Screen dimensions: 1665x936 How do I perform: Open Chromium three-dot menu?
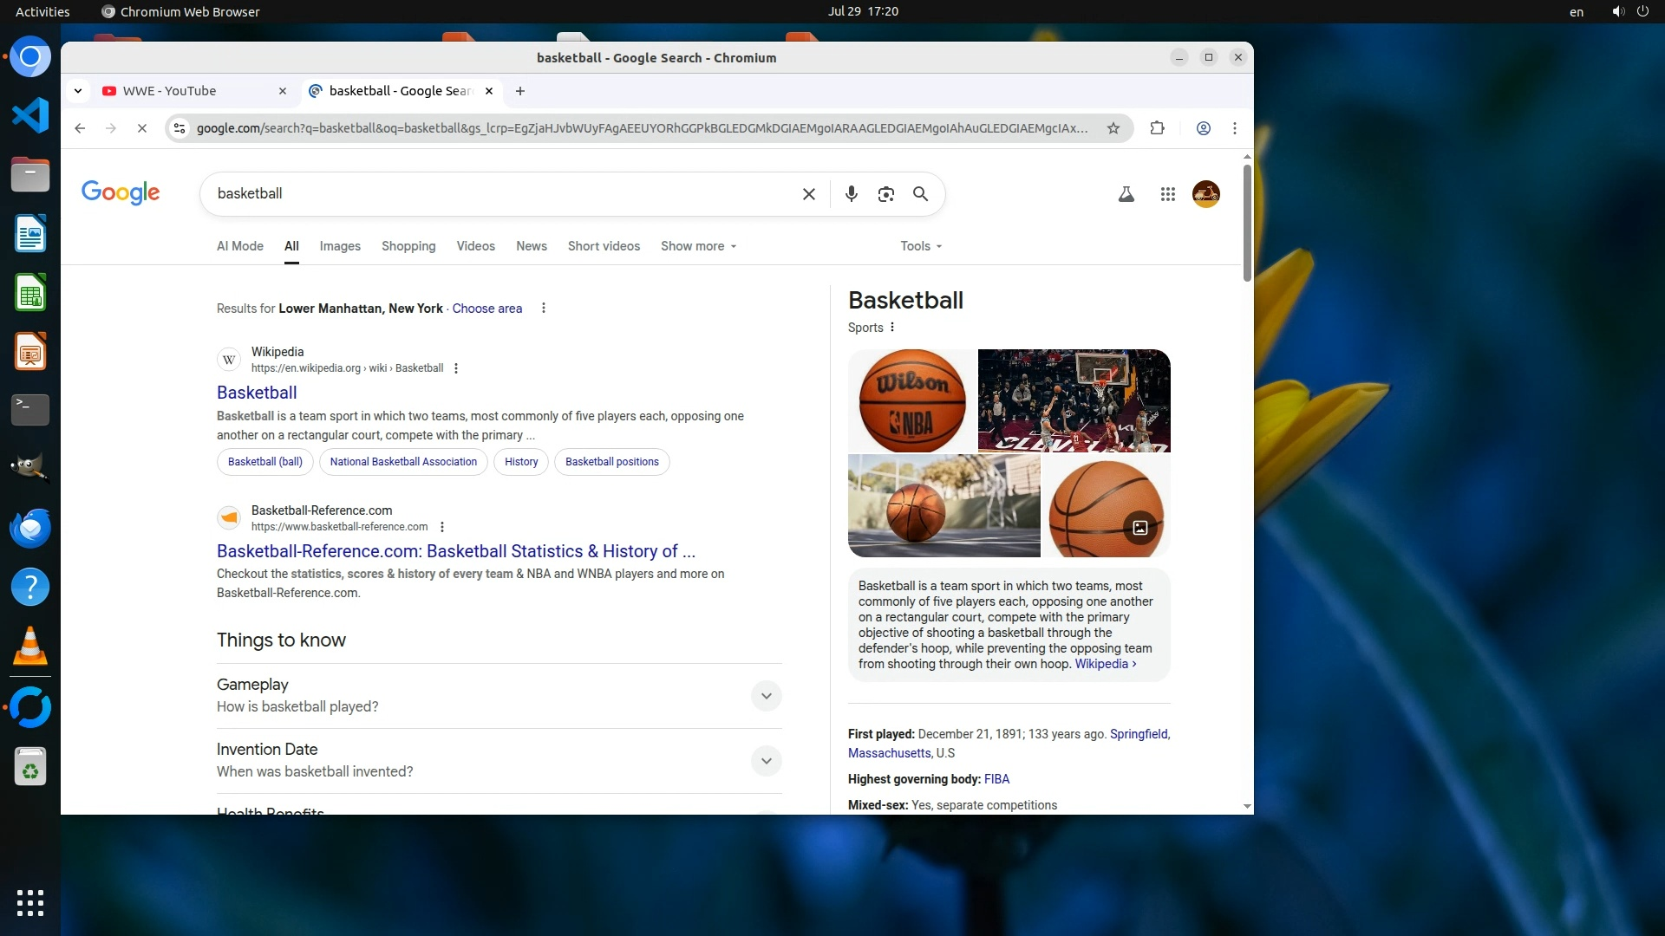pos(1234,128)
